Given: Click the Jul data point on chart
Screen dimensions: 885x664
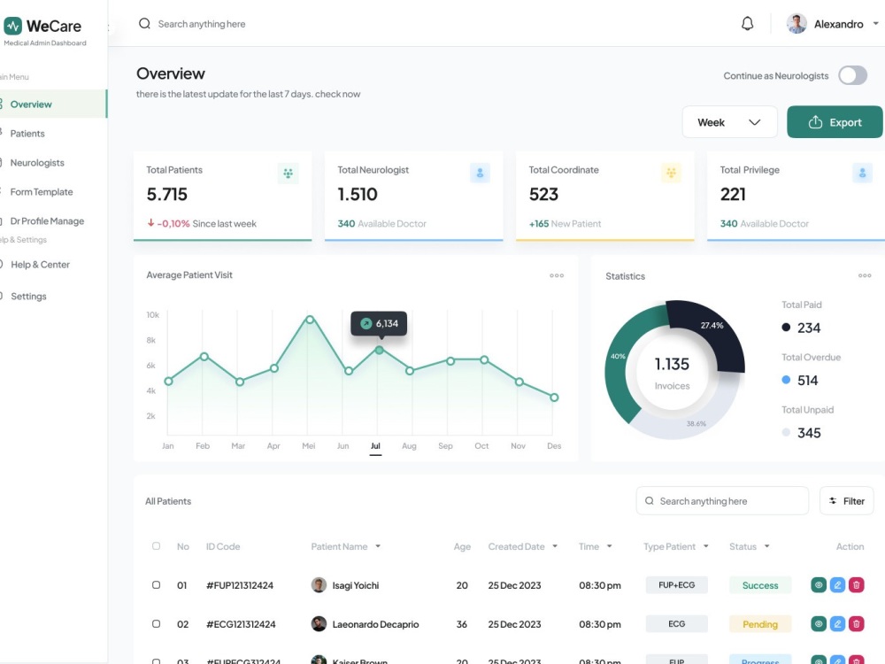Looking at the screenshot, I should (x=380, y=350).
